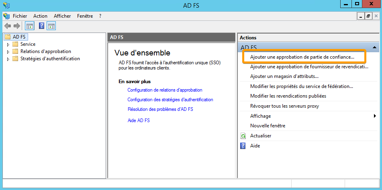
Task: Click the Aide help icon in Actions
Action: tap(243, 146)
